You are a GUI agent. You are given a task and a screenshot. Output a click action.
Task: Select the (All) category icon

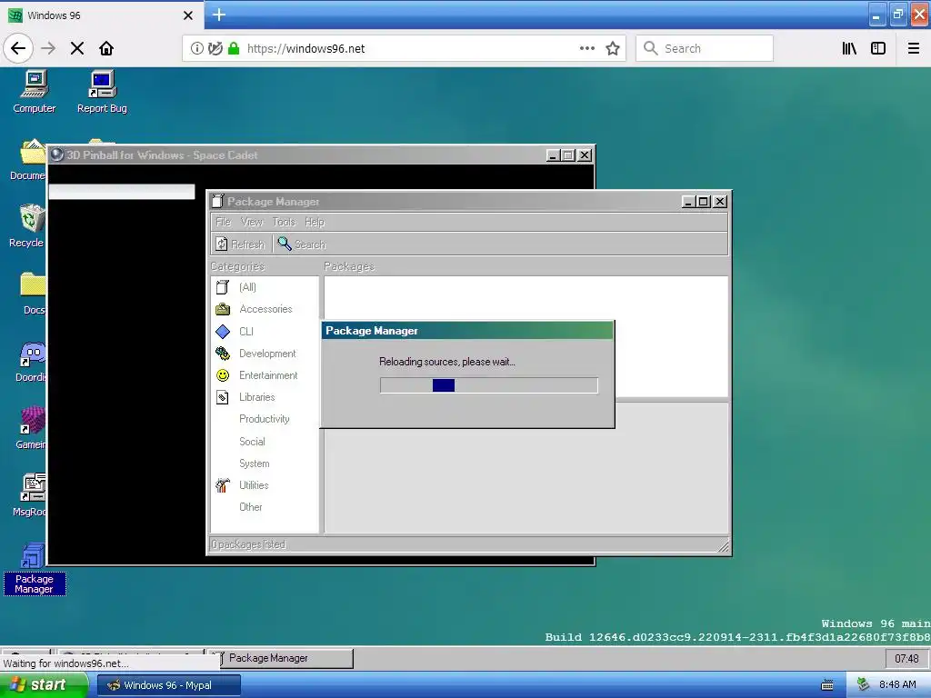pos(223,287)
